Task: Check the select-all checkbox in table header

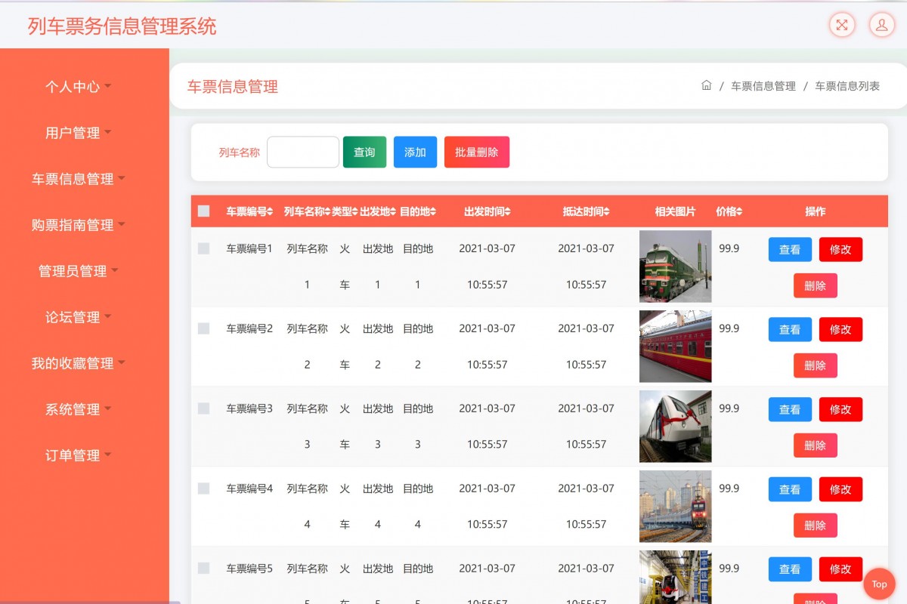Action: point(203,211)
